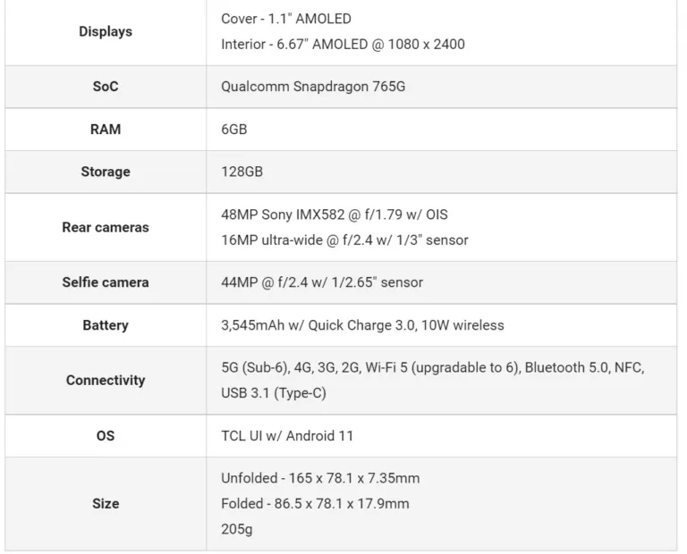Image resolution: width=687 pixels, height=554 pixels.
Task: Click the Rear cameras header
Action: click(106, 227)
